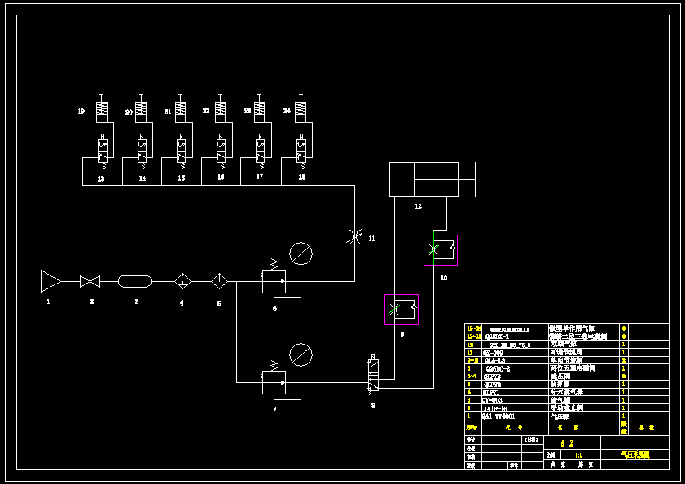Click the 'GT-003' code cell in parts list
The width and height of the screenshot is (685, 484).
click(x=515, y=400)
